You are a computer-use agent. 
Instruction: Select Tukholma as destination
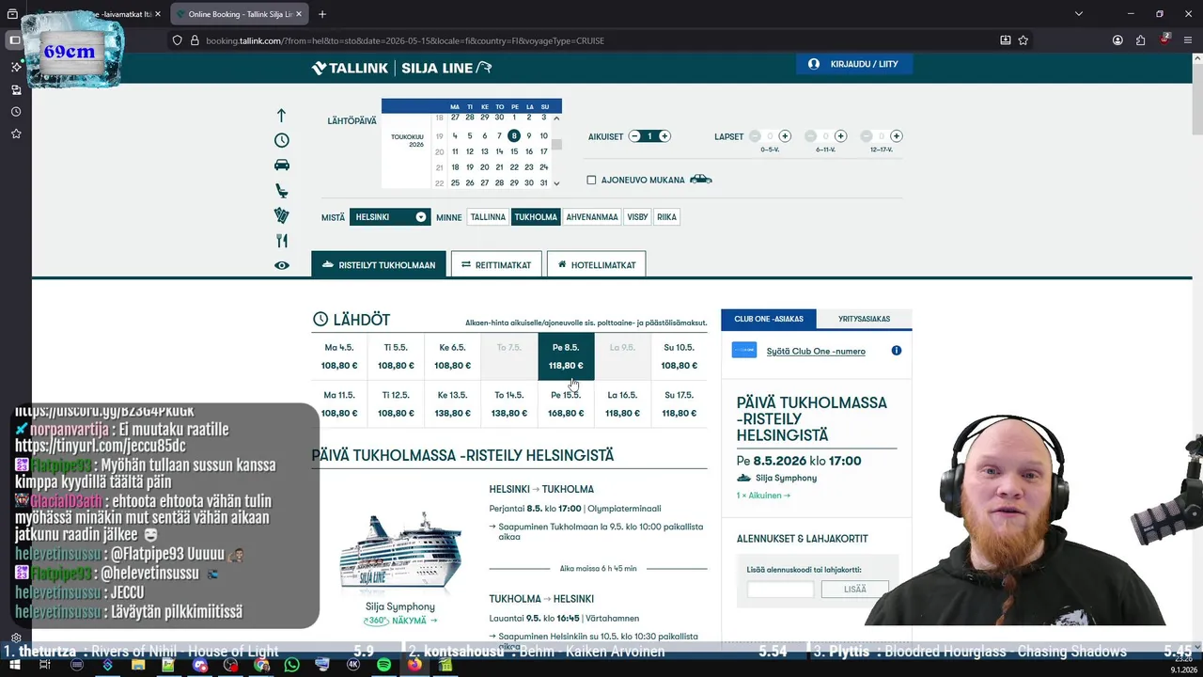click(536, 217)
